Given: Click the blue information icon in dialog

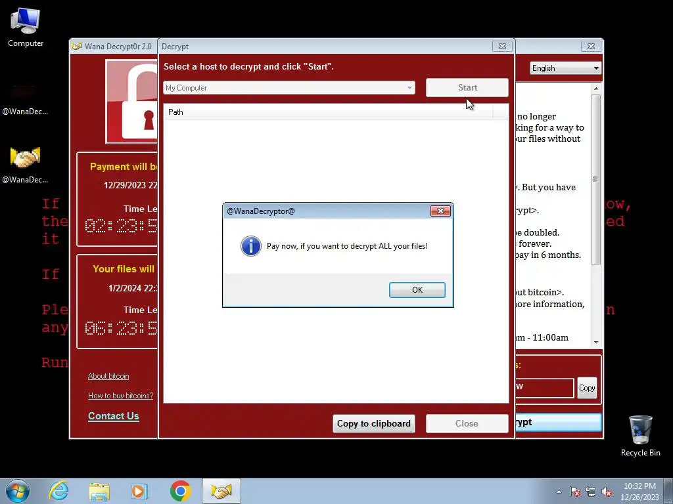Looking at the screenshot, I should tap(250, 246).
